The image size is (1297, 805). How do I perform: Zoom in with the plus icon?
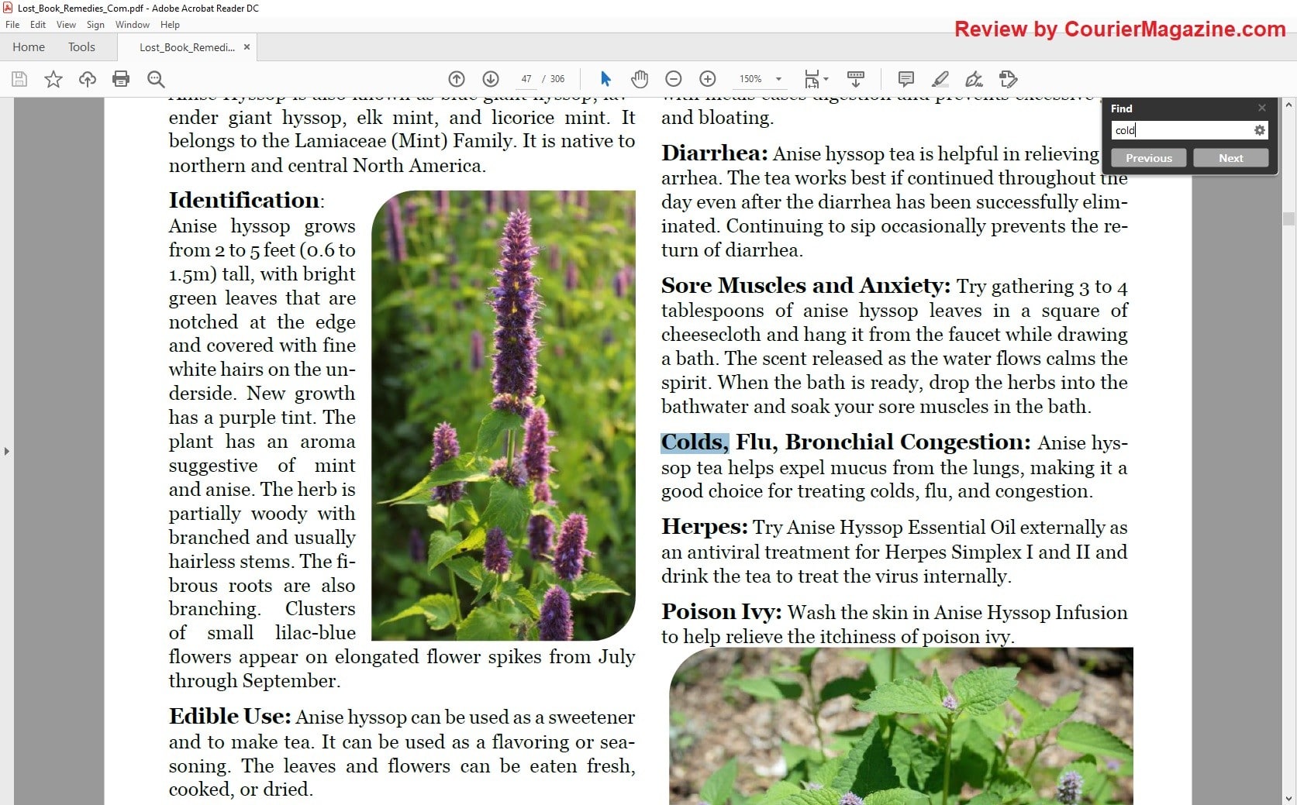coord(708,79)
